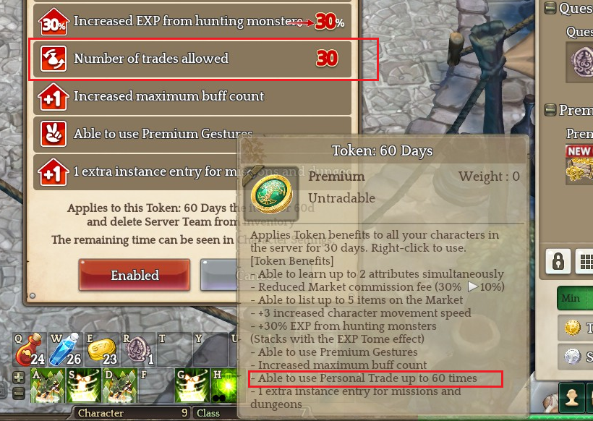Use the blue crystal potion in slot W

point(65,349)
